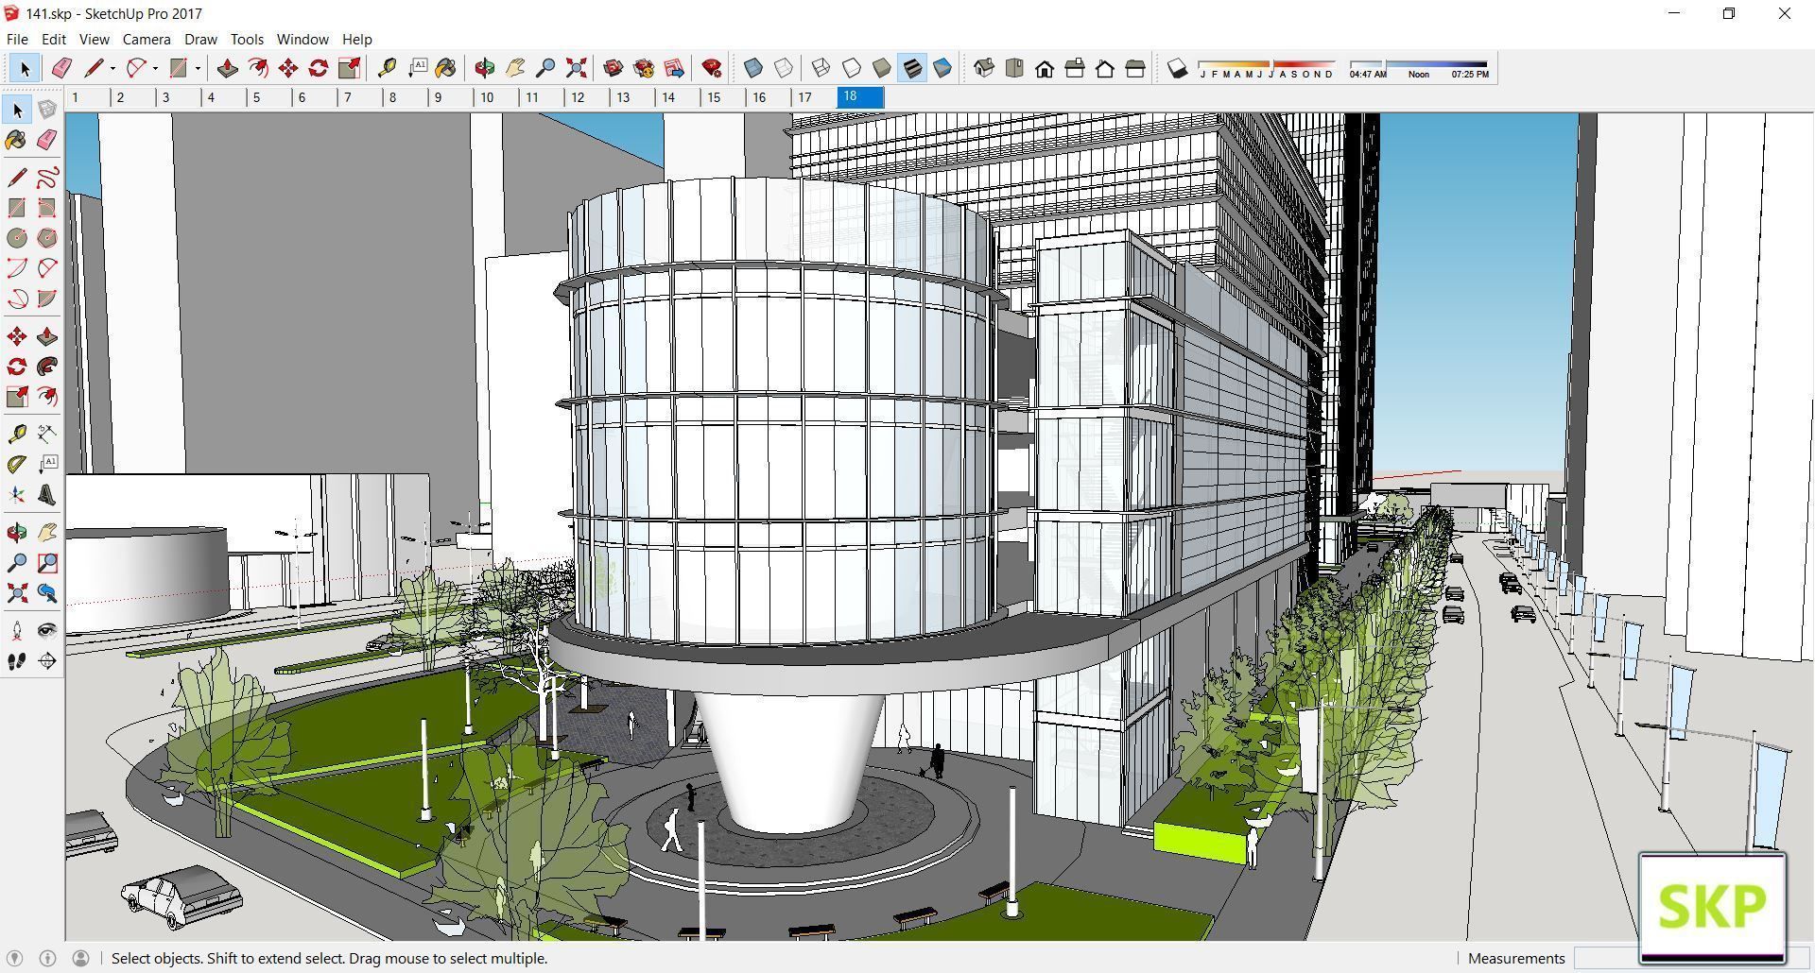The width and height of the screenshot is (1815, 973).
Task: Select the Section Plane tool
Action: click(x=47, y=661)
